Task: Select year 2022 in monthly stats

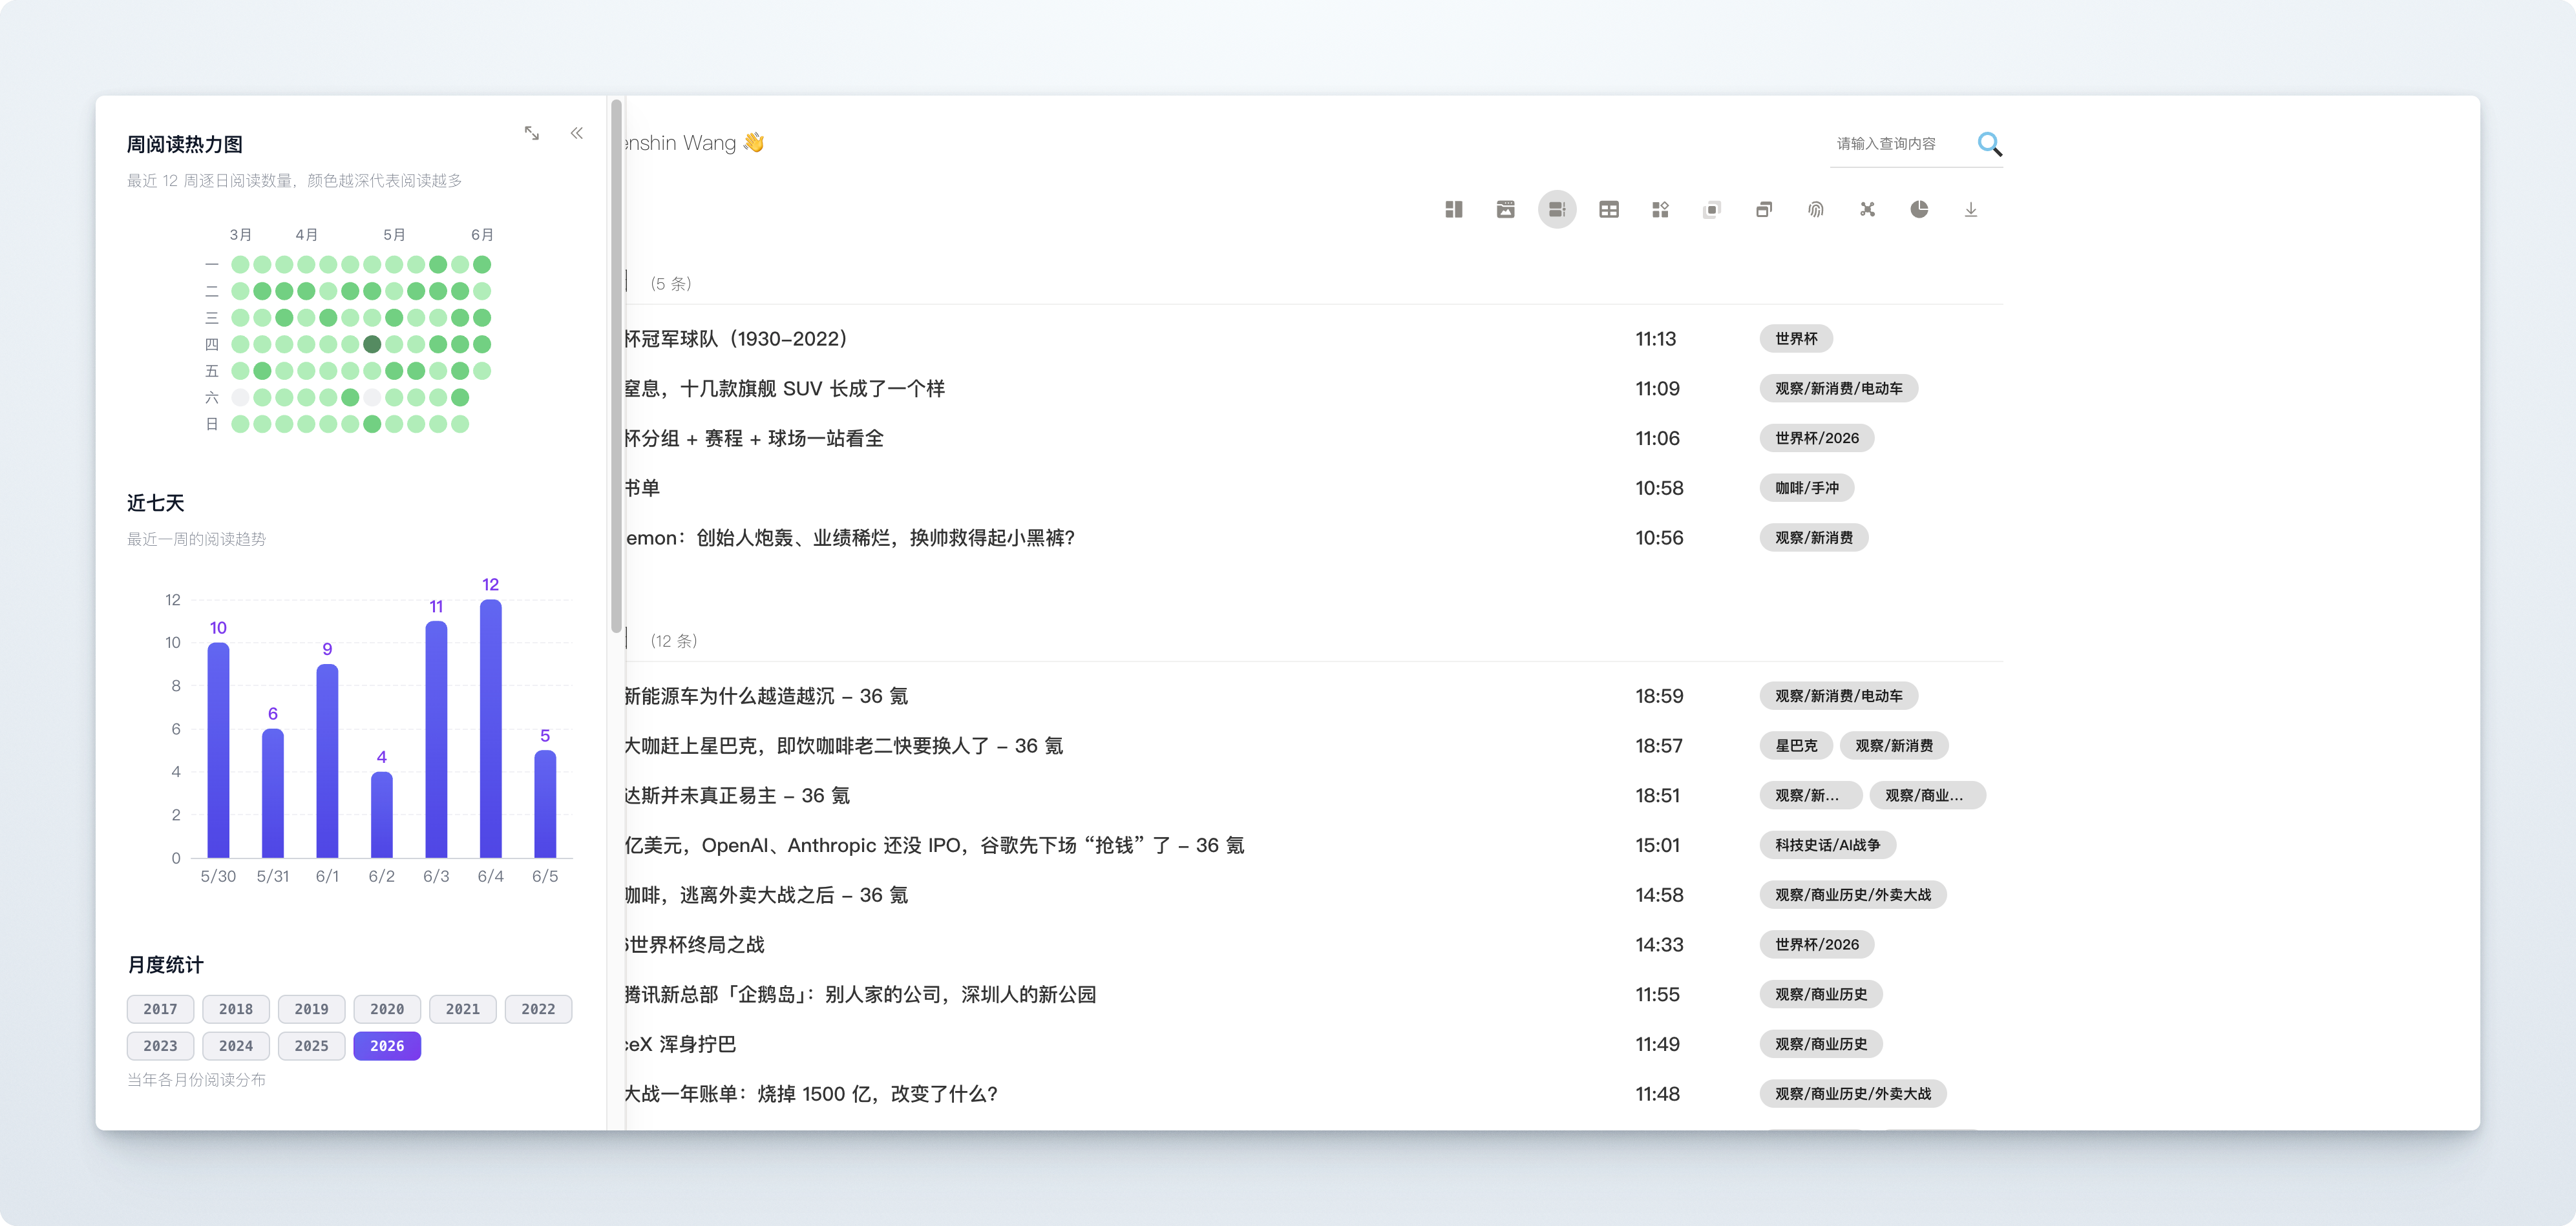Action: [538, 1009]
